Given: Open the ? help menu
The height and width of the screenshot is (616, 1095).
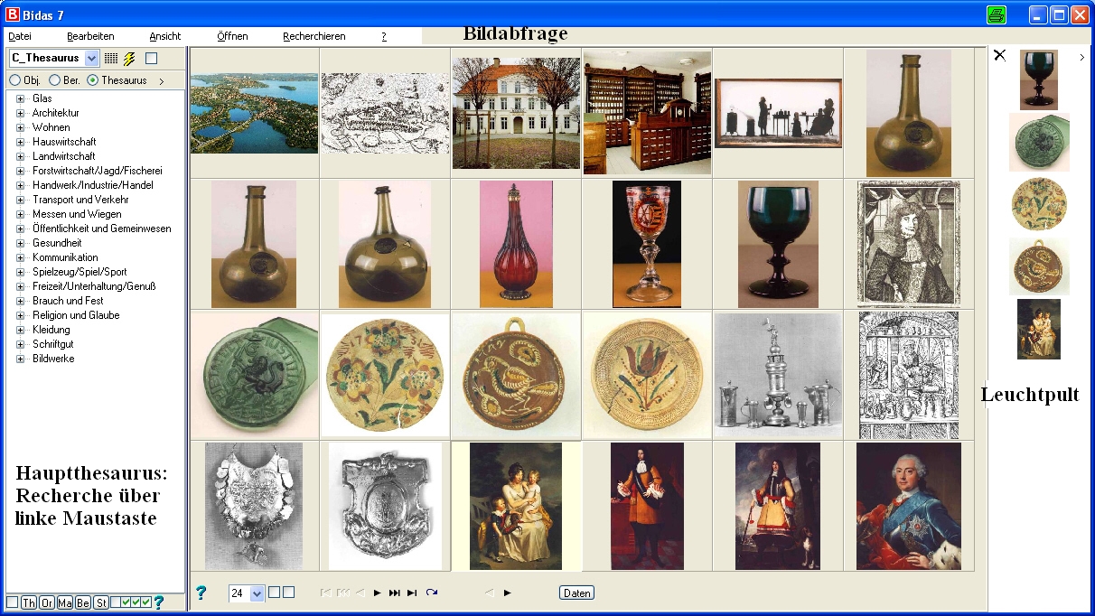Looking at the screenshot, I should pos(384,36).
